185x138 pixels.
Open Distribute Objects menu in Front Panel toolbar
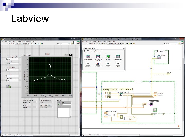click(x=35, y=44)
